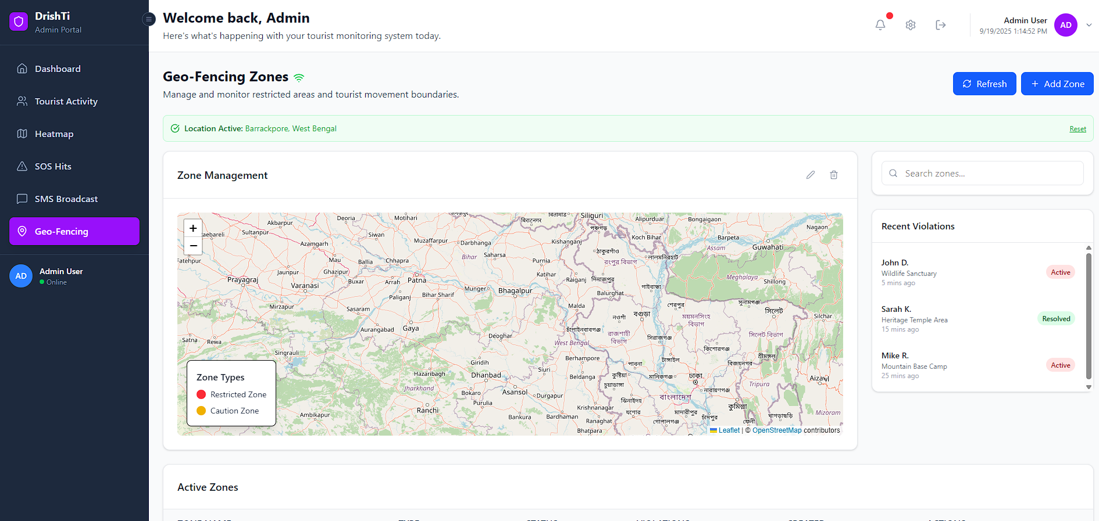1099x521 pixels.
Task: Click the Reset location link
Action: point(1077,129)
